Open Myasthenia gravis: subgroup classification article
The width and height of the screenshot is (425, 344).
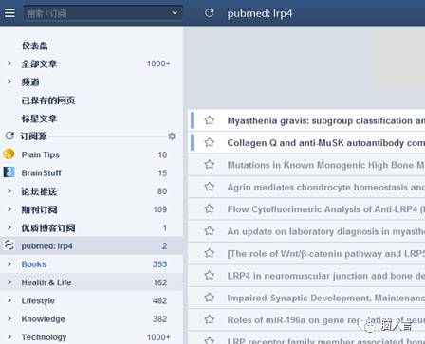tap(326, 120)
